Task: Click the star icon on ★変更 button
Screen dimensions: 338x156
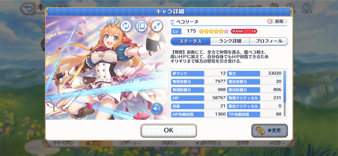Action: coord(261,131)
